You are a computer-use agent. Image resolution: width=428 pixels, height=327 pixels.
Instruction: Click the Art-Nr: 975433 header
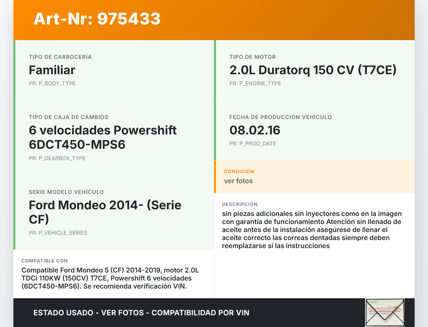point(97,19)
